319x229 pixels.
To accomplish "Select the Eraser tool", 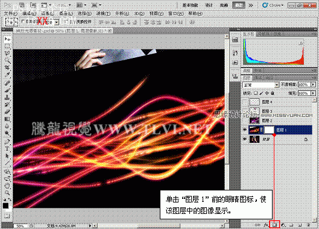I will pyautogui.click(x=7, y=111).
